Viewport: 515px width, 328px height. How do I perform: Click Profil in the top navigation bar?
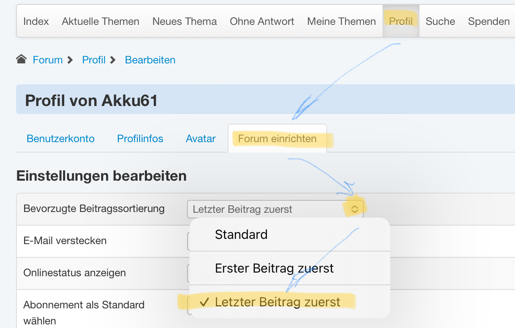tap(401, 21)
